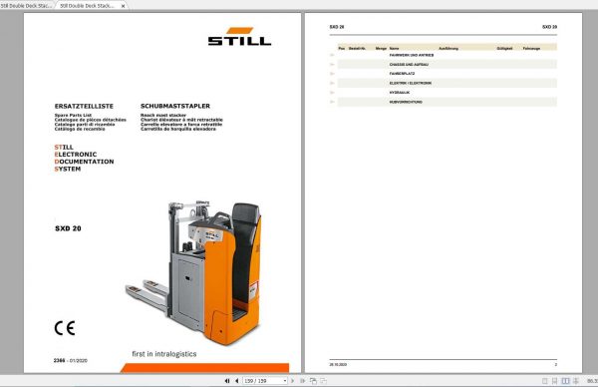Go to the next page
598x387 pixels.
click(292, 381)
